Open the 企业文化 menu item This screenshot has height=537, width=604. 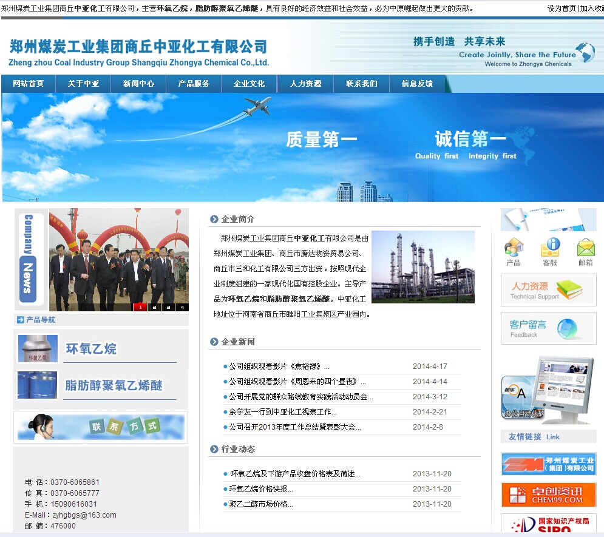tap(249, 84)
